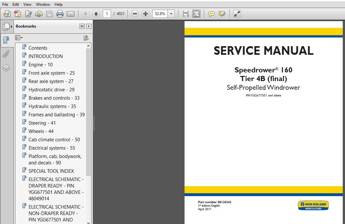The image size is (345, 224).
Task: Click bookmarks scrollbar down arrow
Action: [89, 222]
